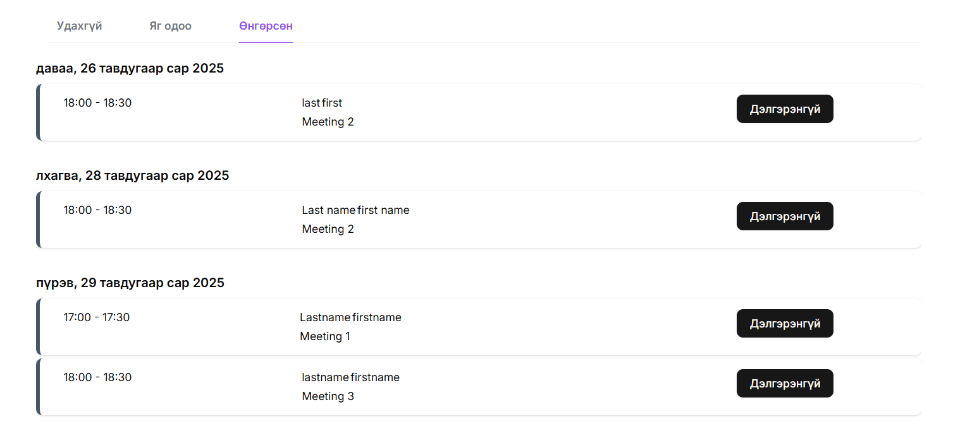
Task: Click lowercase "lastname firstname" in Meeting 3 row
Action: [350, 377]
